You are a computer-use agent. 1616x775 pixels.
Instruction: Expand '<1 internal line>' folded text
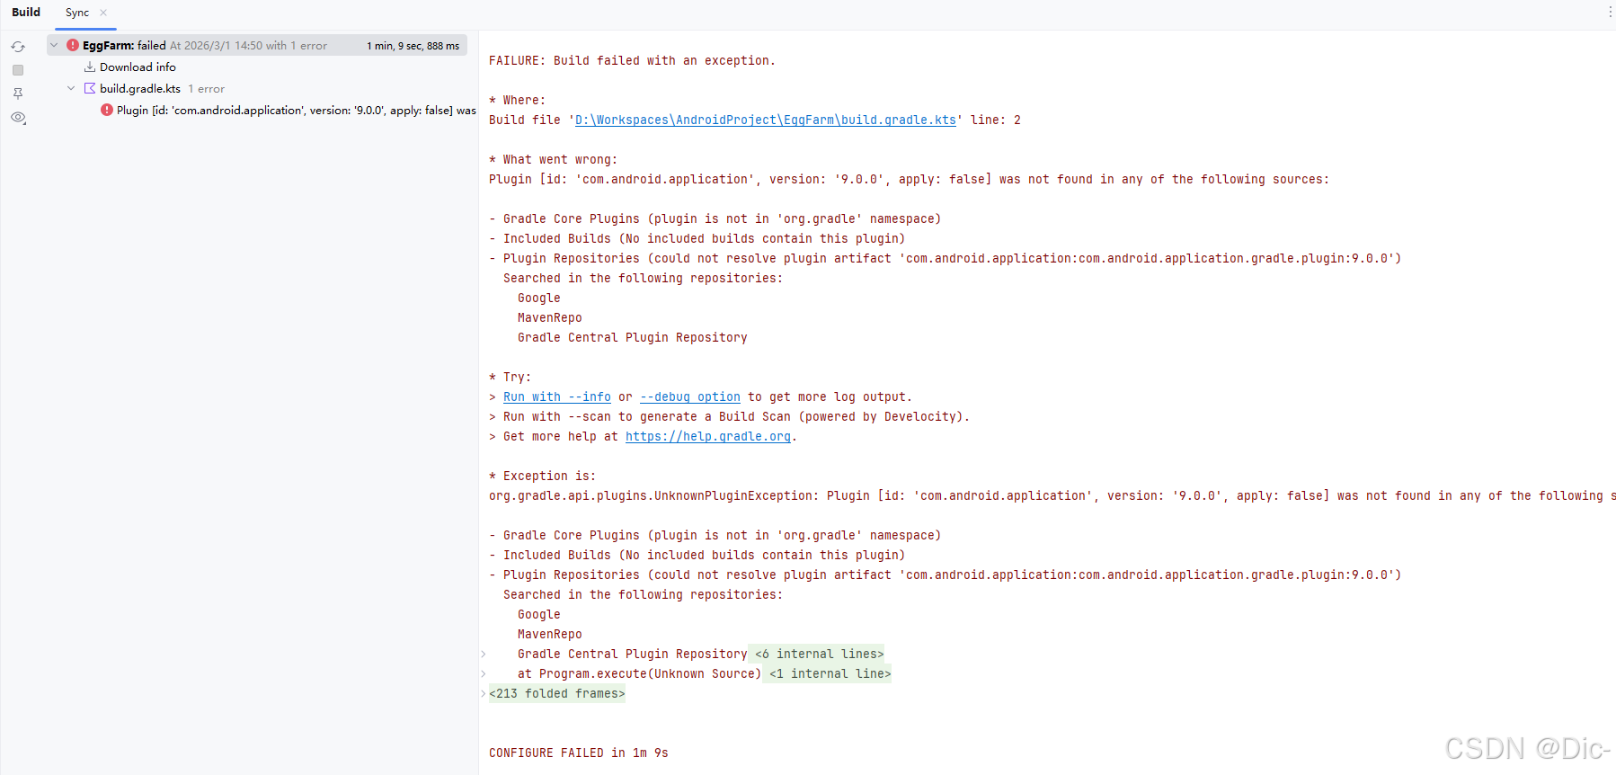[830, 673]
